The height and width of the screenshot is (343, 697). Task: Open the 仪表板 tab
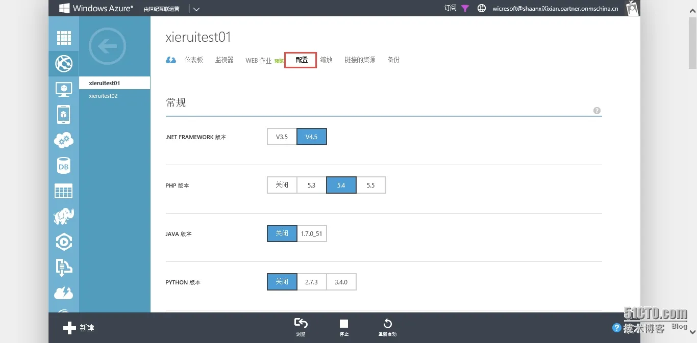tap(194, 60)
